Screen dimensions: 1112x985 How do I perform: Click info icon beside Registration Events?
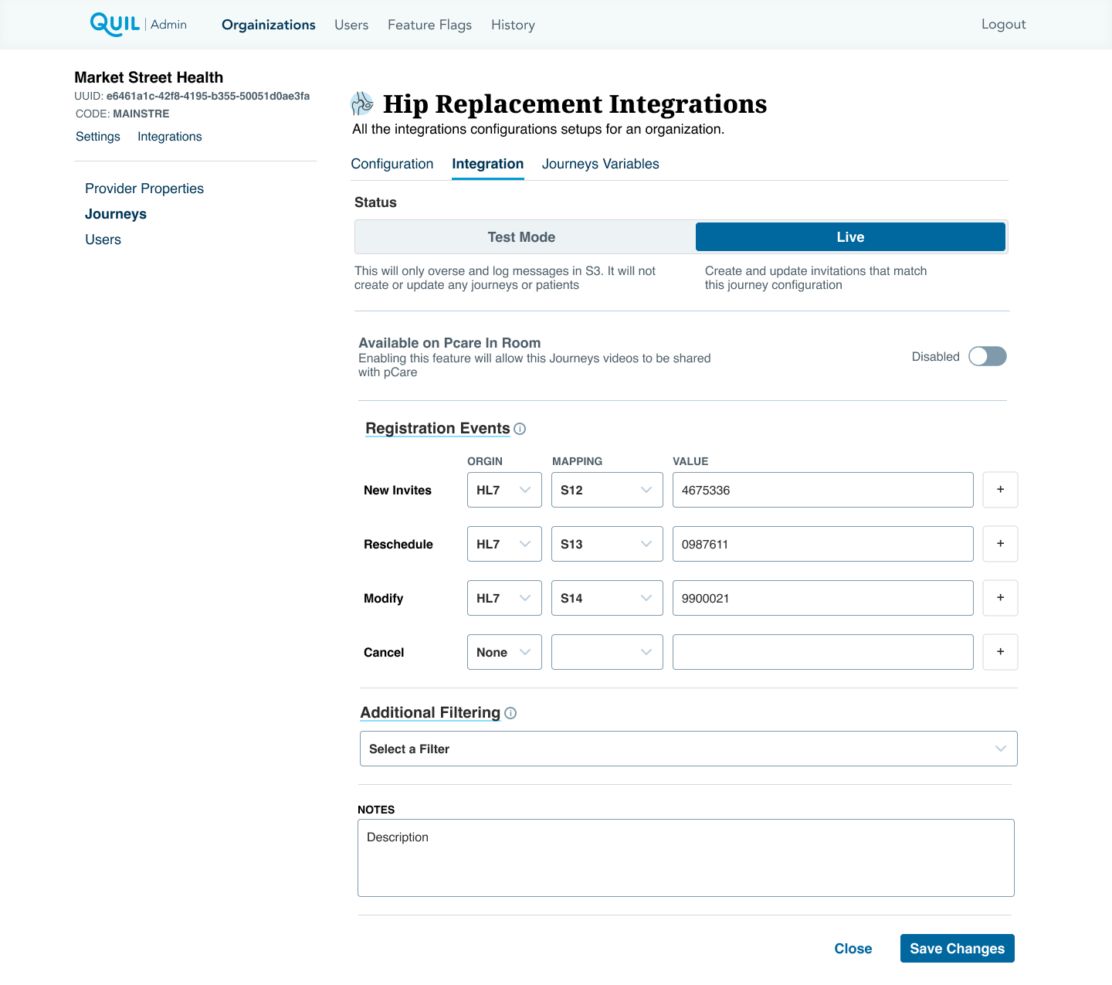tap(520, 429)
